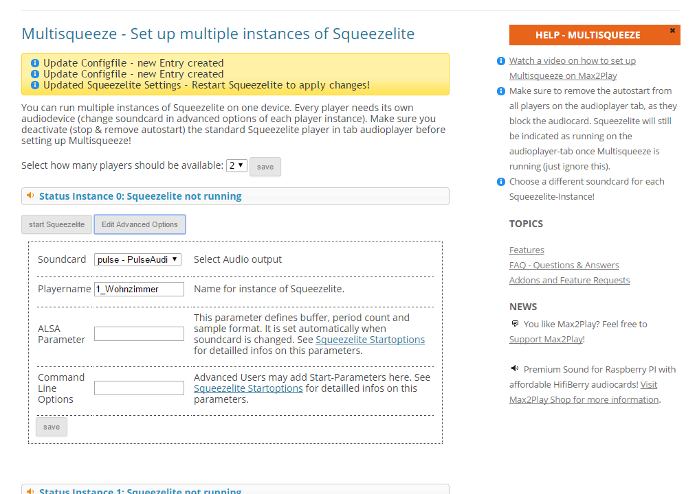697x494 pixels.
Task: Open Watch a video on how to set up link
Action: coord(572,69)
